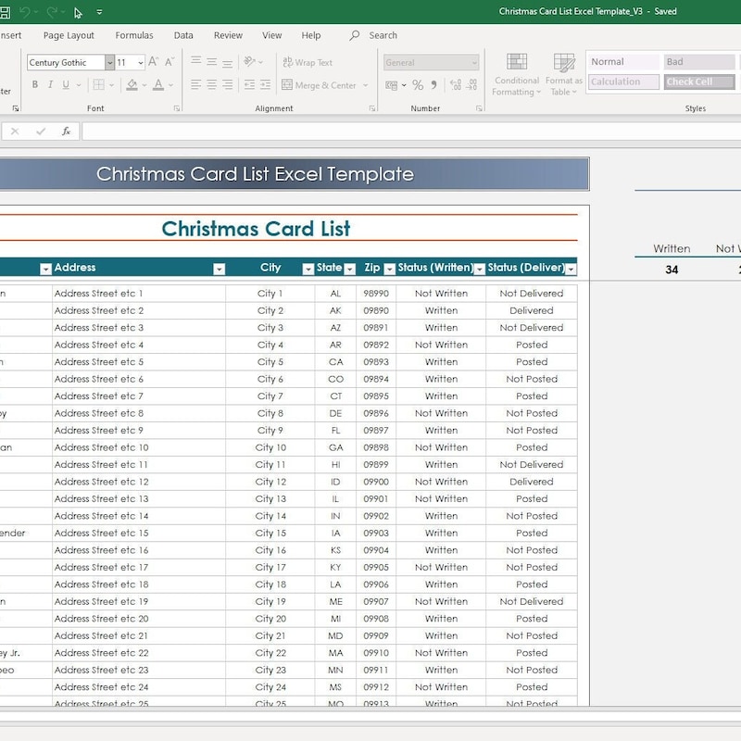Screen dimensions: 741x741
Task: Open the Review ribbon tab
Action: pyautogui.click(x=228, y=35)
